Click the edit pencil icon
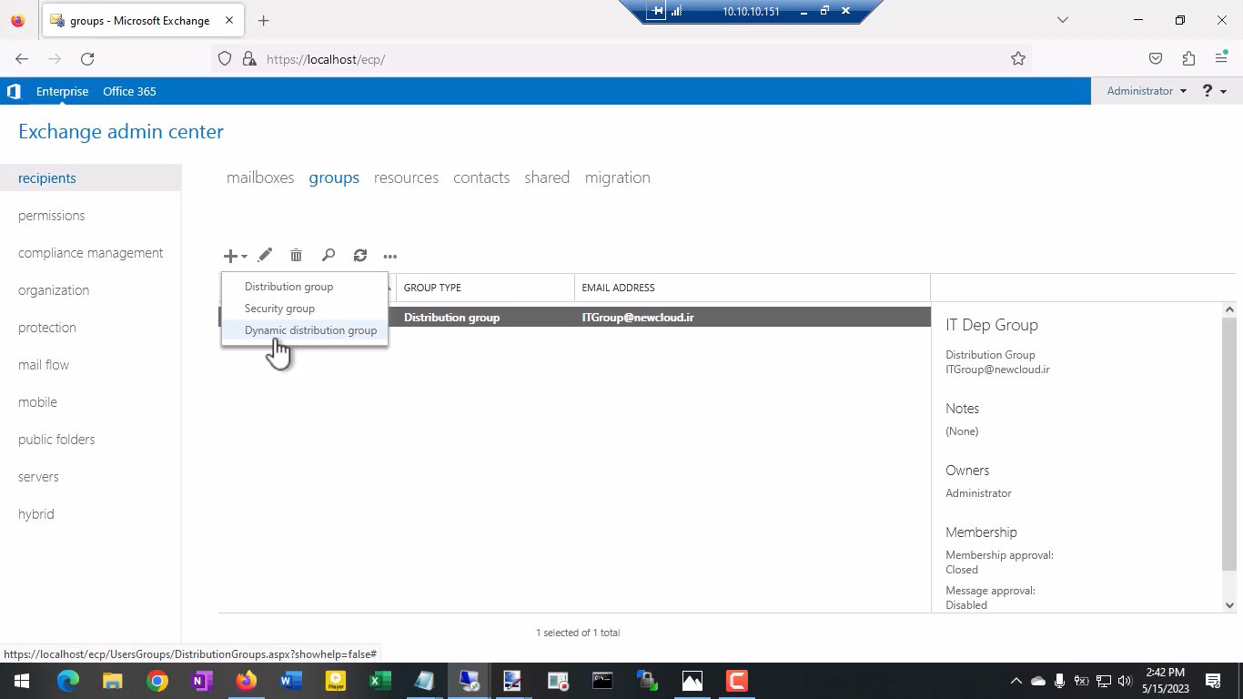This screenshot has width=1243, height=699. tap(265, 256)
